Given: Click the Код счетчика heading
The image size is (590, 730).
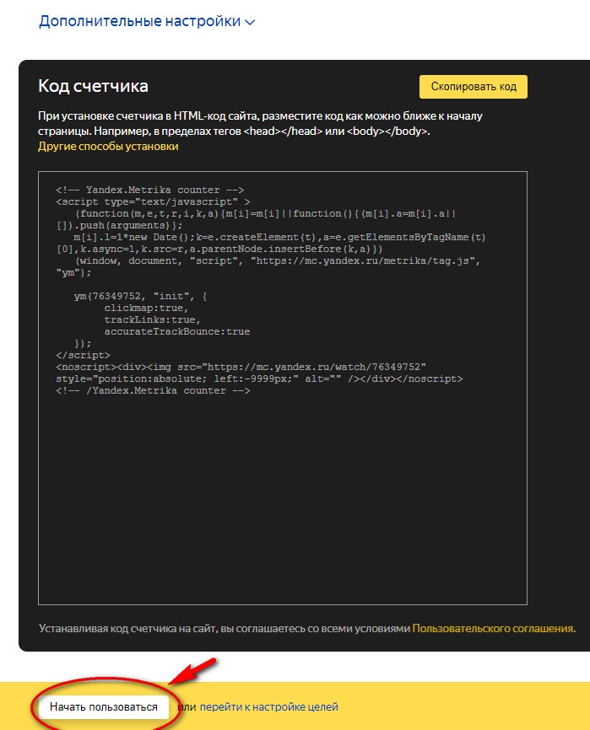Looking at the screenshot, I should [93, 86].
